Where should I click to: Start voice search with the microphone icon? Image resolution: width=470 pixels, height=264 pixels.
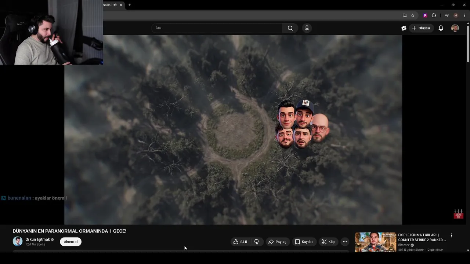[x=307, y=28]
